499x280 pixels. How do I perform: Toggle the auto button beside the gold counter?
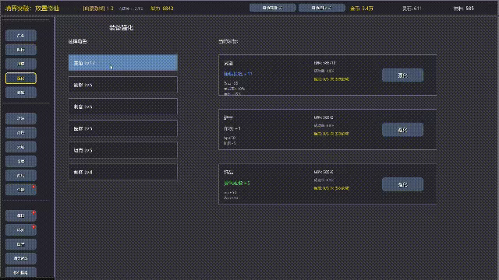click(x=321, y=8)
